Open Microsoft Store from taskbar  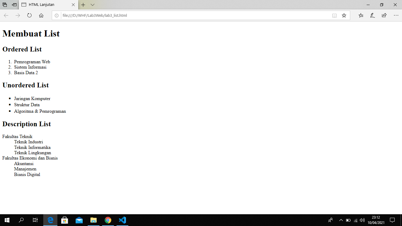point(64,220)
